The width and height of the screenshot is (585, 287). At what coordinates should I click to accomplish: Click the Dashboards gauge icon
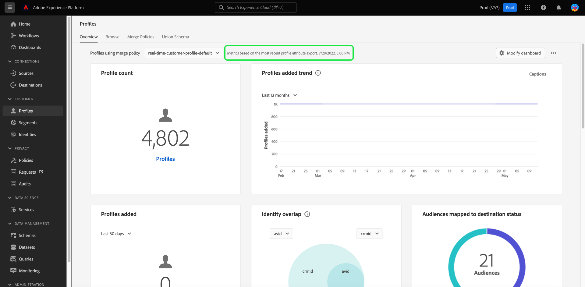point(13,48)
